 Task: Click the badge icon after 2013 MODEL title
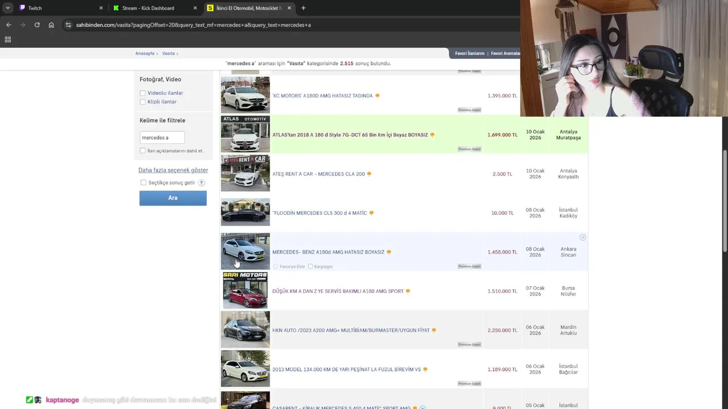click(x=425, y=370)
